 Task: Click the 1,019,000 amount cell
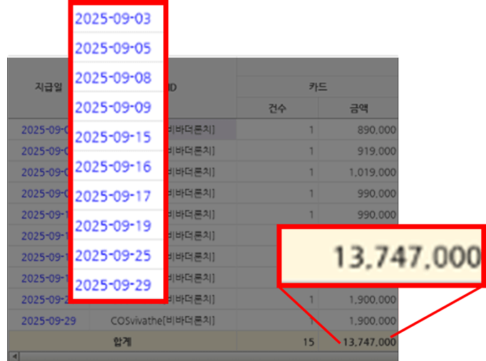click(x=372, y=172)
